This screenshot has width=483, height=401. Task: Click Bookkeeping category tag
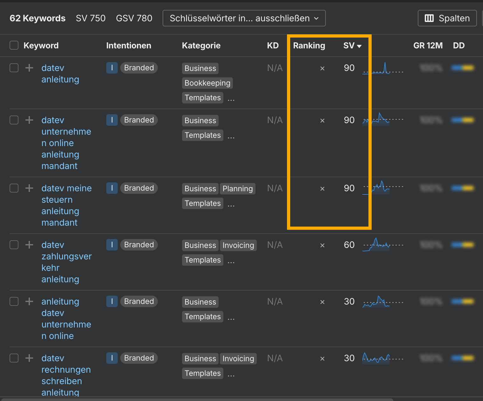(x=207, y=83)
